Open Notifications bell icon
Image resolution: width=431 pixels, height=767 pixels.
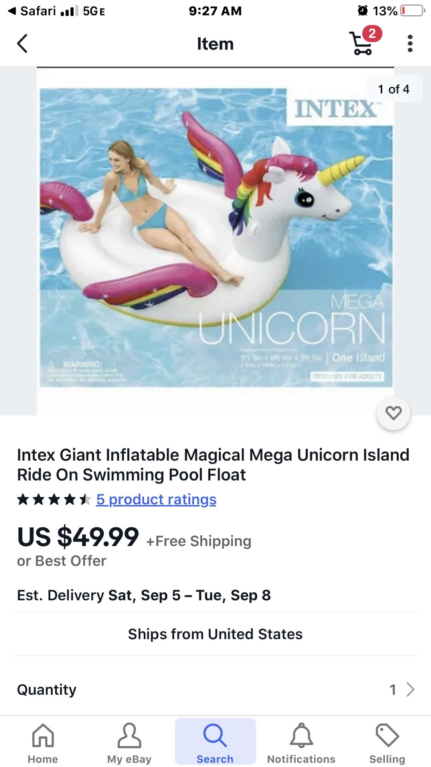[x=301, y=735]
